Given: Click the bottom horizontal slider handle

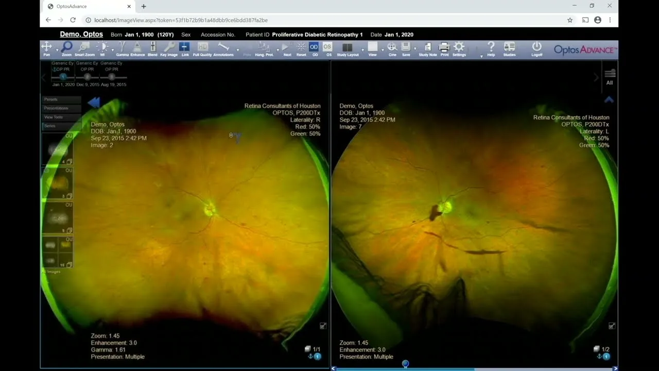Looking at the screenshot, I should click(x=405, y=364).
